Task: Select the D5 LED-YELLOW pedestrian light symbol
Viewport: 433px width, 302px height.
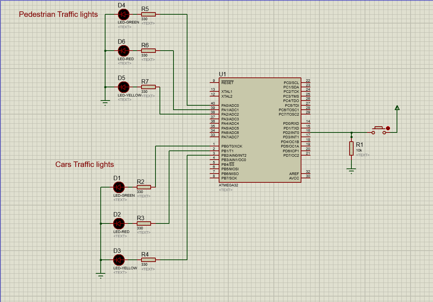Action: tap(123, 87)
